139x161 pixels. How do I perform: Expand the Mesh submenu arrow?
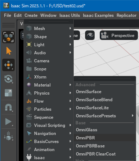click(x=70, y=28)
